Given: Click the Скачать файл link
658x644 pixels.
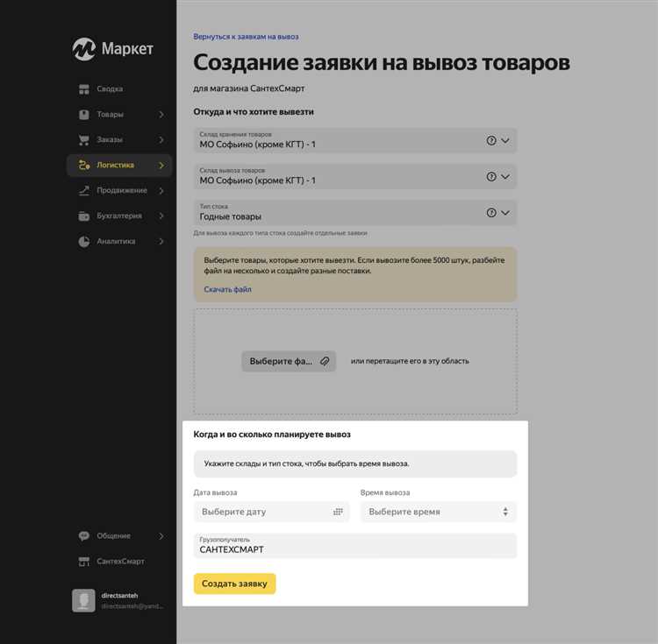Looking at the screenshot, I should point(227,289).
